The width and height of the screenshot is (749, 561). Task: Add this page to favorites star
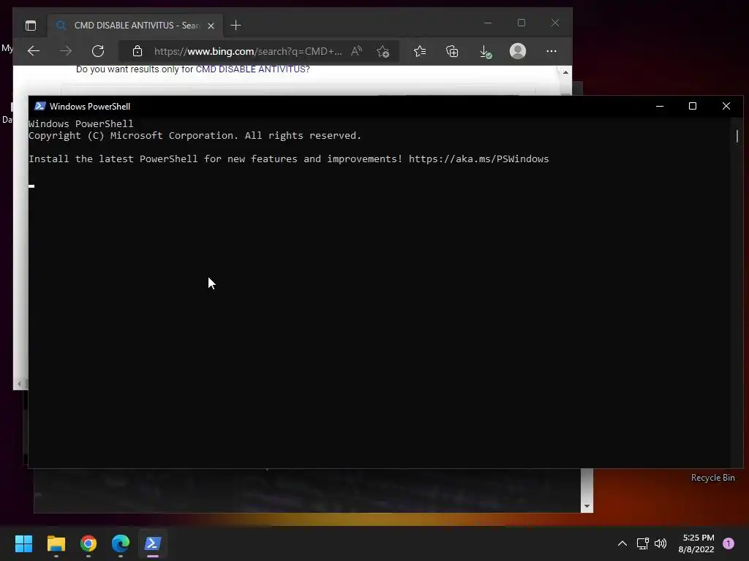coord(383,51)
